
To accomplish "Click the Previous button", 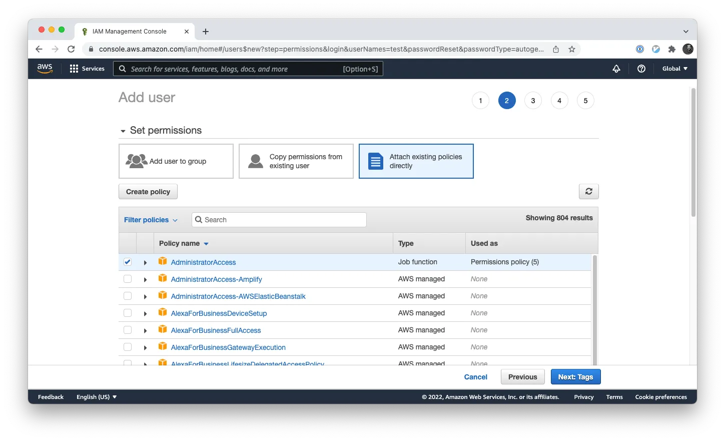I will click(x=523, y=377).
